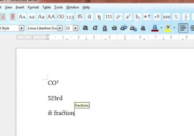
Task: Click the '(X)' case-sensitive forms icon
Action: coord(61,17)
